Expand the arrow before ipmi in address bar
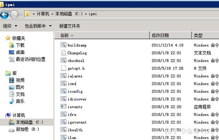 point(86,14)
